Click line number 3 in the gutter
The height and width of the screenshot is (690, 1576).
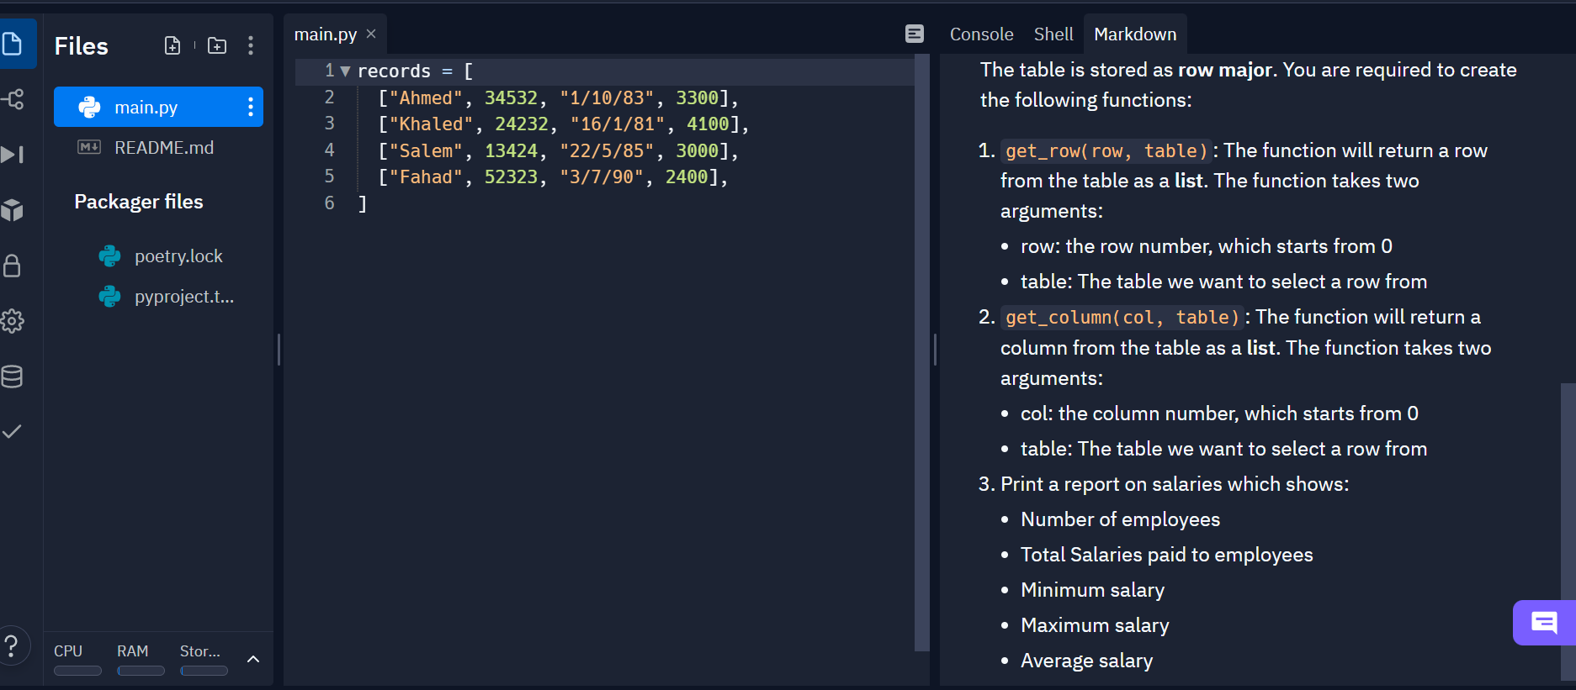tap(330, 124)
